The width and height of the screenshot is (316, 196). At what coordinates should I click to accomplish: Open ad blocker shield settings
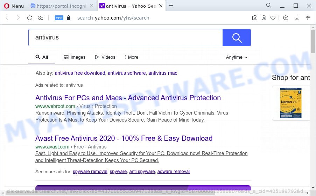(x=264, y=18)
